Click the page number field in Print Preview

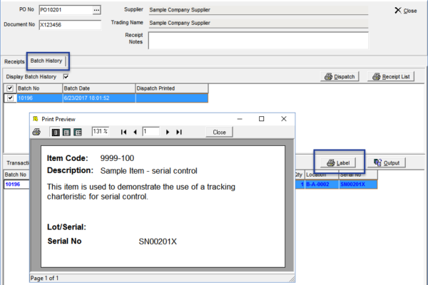tap(151, 131)
